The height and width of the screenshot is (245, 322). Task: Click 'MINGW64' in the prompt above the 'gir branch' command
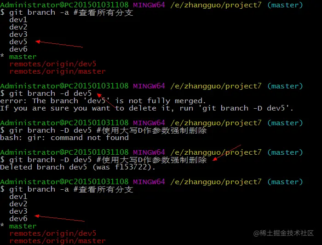coord(149,123)
